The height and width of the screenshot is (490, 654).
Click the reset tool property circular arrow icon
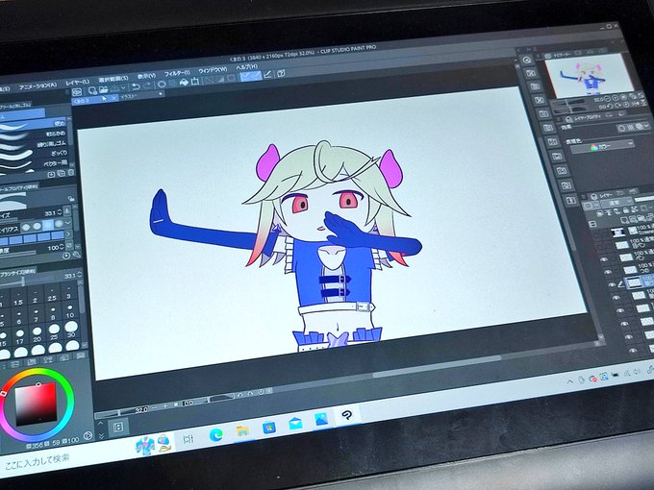[x=66, y=256]
